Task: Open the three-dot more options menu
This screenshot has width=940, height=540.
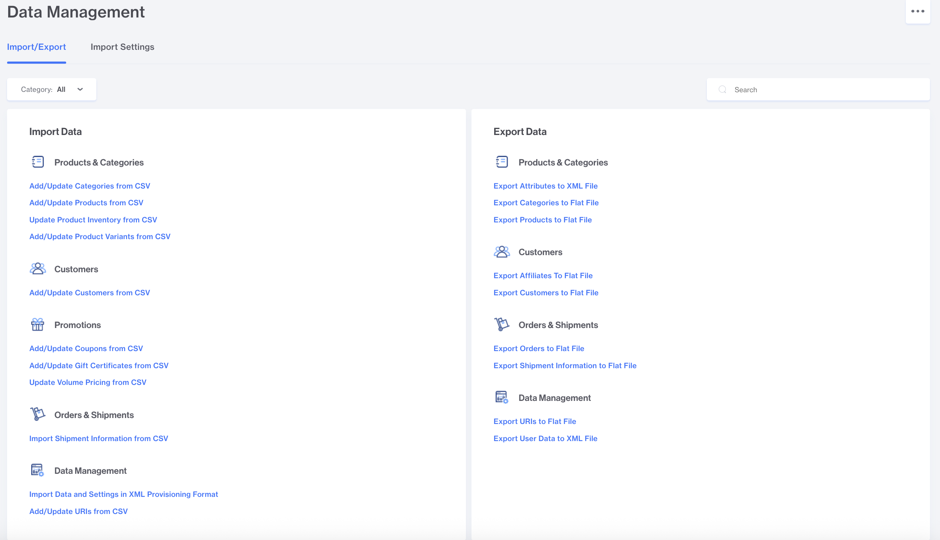Action: click(918, 11)
